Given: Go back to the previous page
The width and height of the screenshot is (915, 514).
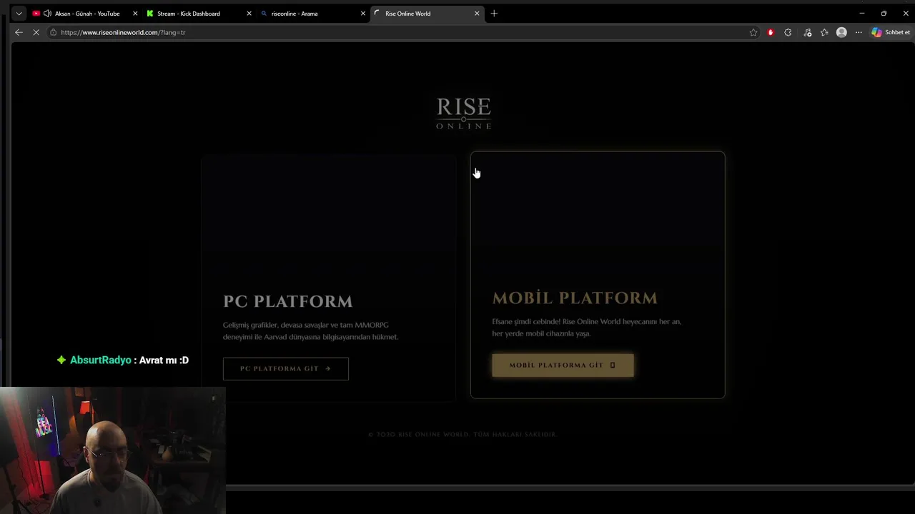Looking at the screenshot, I should point(19,32).
